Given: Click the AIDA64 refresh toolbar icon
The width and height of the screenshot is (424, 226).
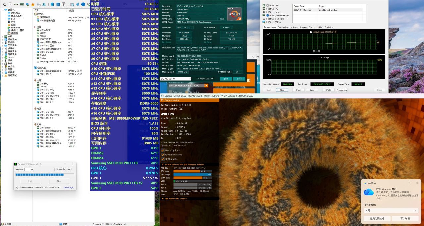Looking at the screenshot, I should (x=5, y=4).
